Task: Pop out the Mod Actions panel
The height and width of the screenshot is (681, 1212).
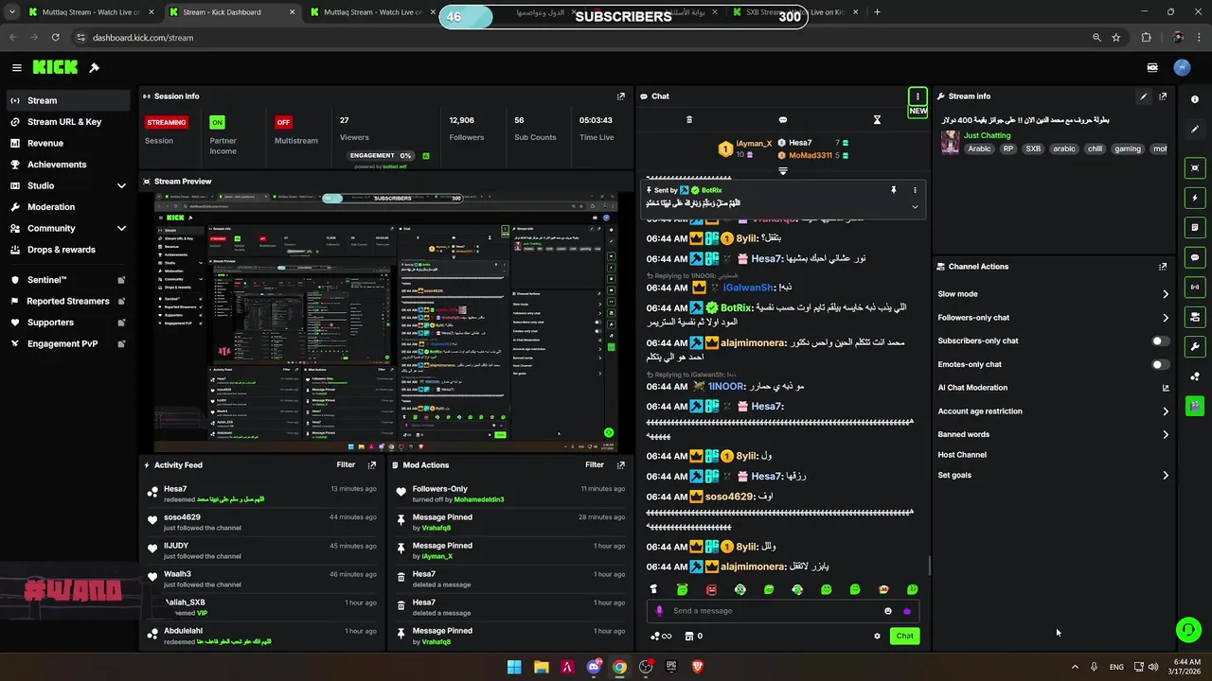Action: (621, 465)
